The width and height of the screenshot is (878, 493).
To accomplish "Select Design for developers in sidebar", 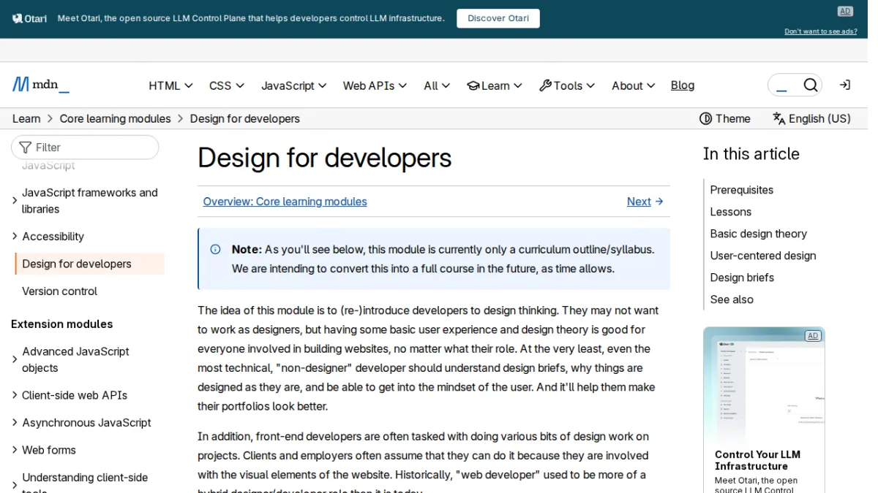I will (x=90, y=264).
